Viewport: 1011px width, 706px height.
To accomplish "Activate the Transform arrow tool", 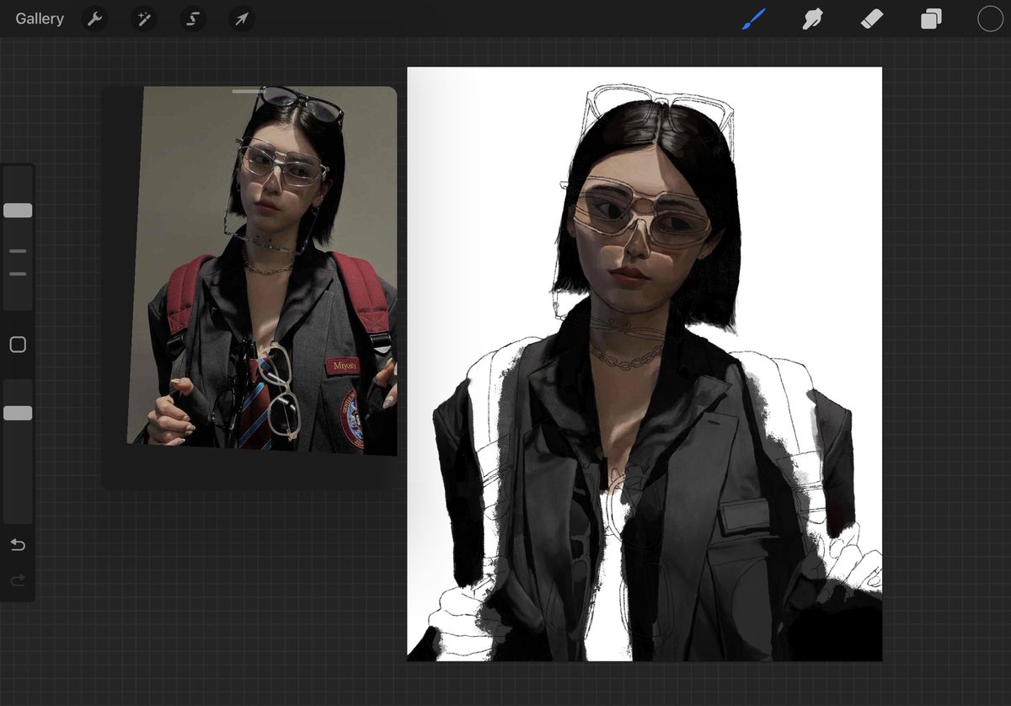I will point(242,19).
